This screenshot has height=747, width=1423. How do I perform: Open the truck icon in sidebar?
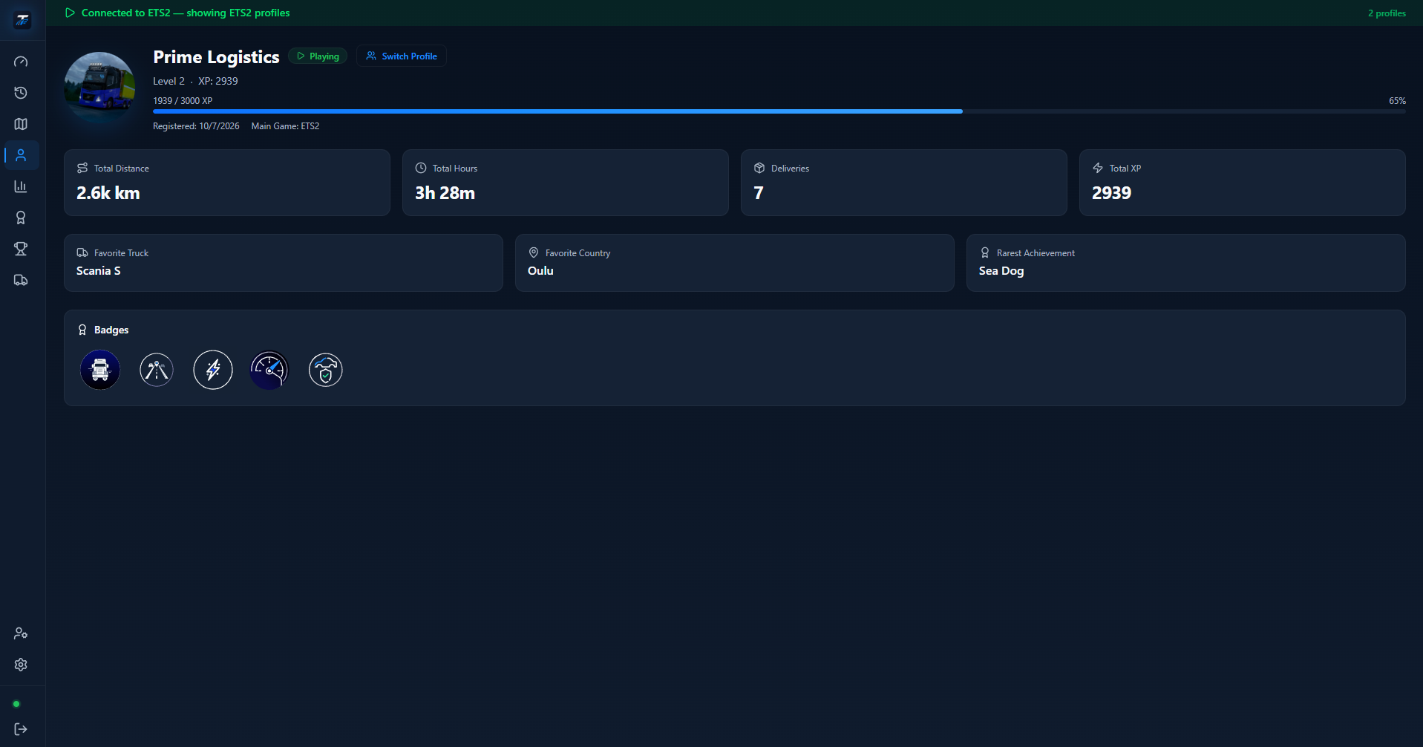tap(21, 280)
